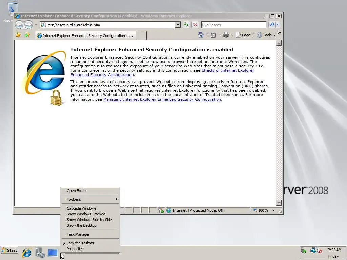Open the search provider options dropdown arrow

click(278, 25)
